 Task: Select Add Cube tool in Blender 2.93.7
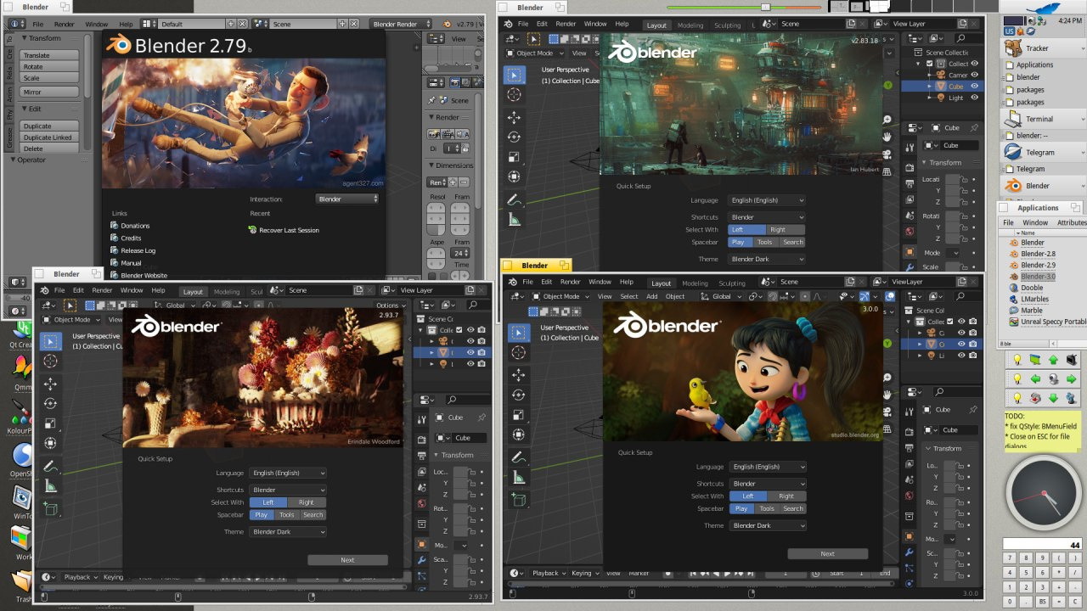point(50,509)
